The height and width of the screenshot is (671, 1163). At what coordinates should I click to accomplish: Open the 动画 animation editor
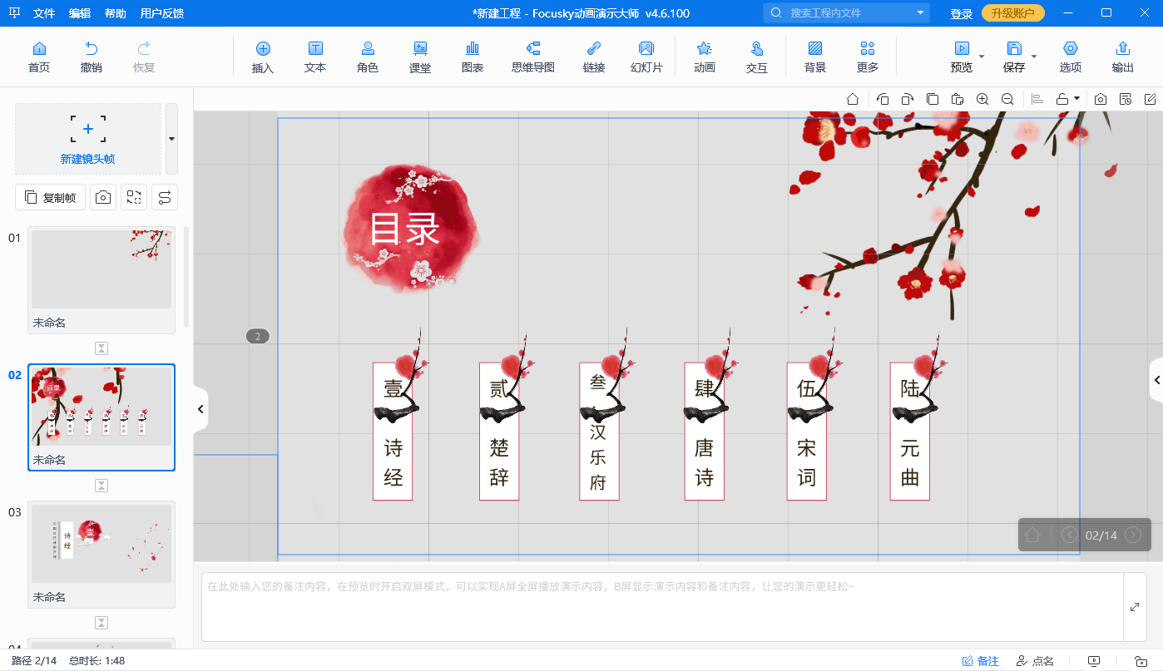(x=705, y=57)
